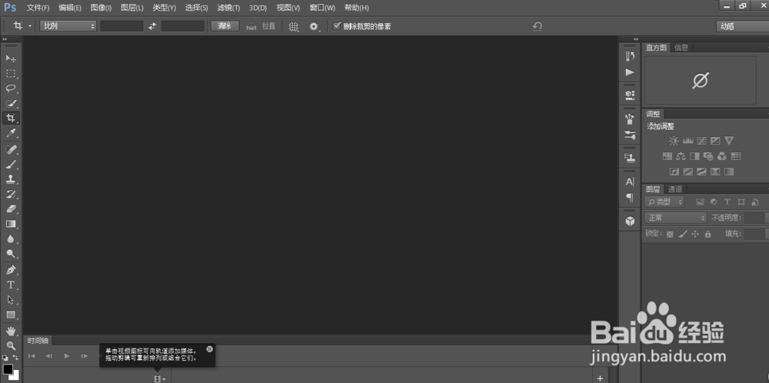Open the 文件(F) menu
The height and width of the screenshot is (383, 769).
coord(38,8)
